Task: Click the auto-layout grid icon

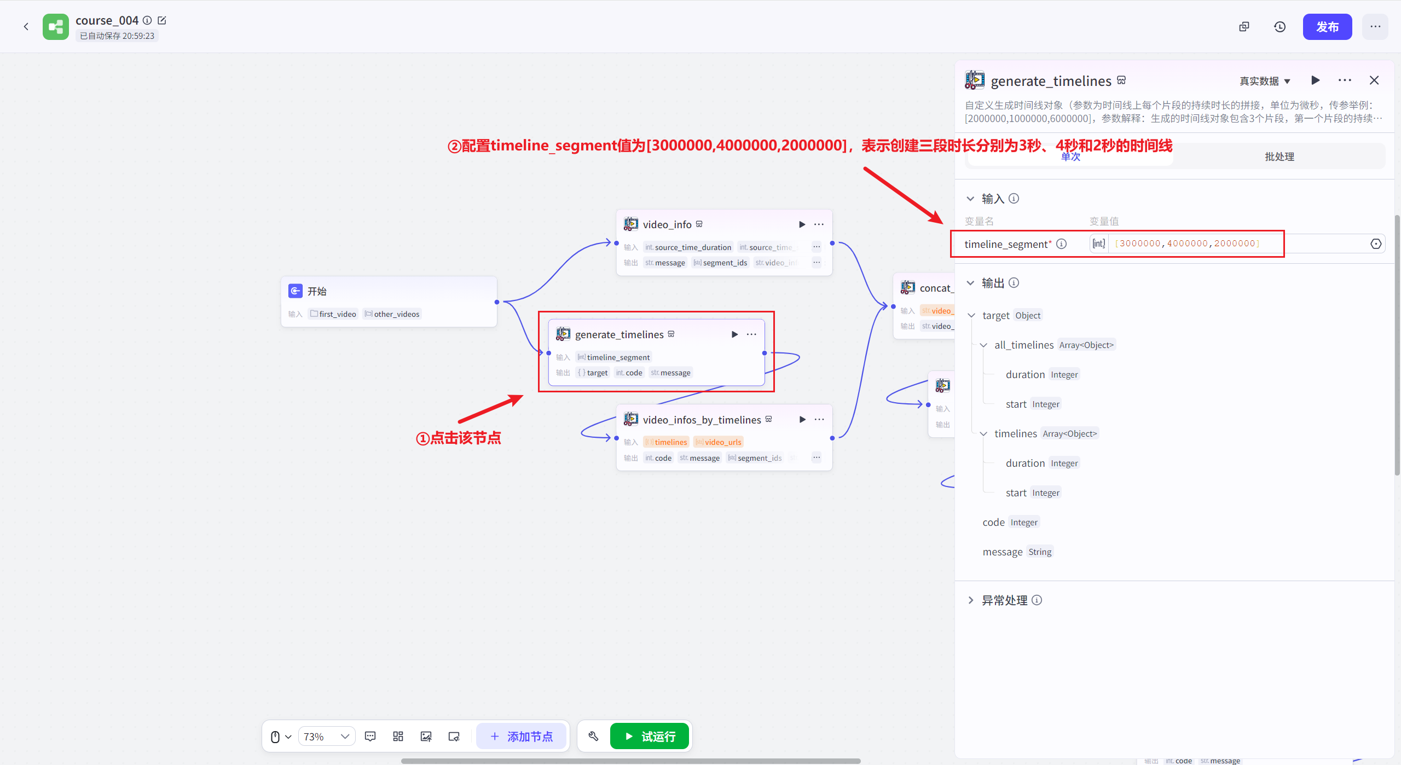Action: coord(398,737)
